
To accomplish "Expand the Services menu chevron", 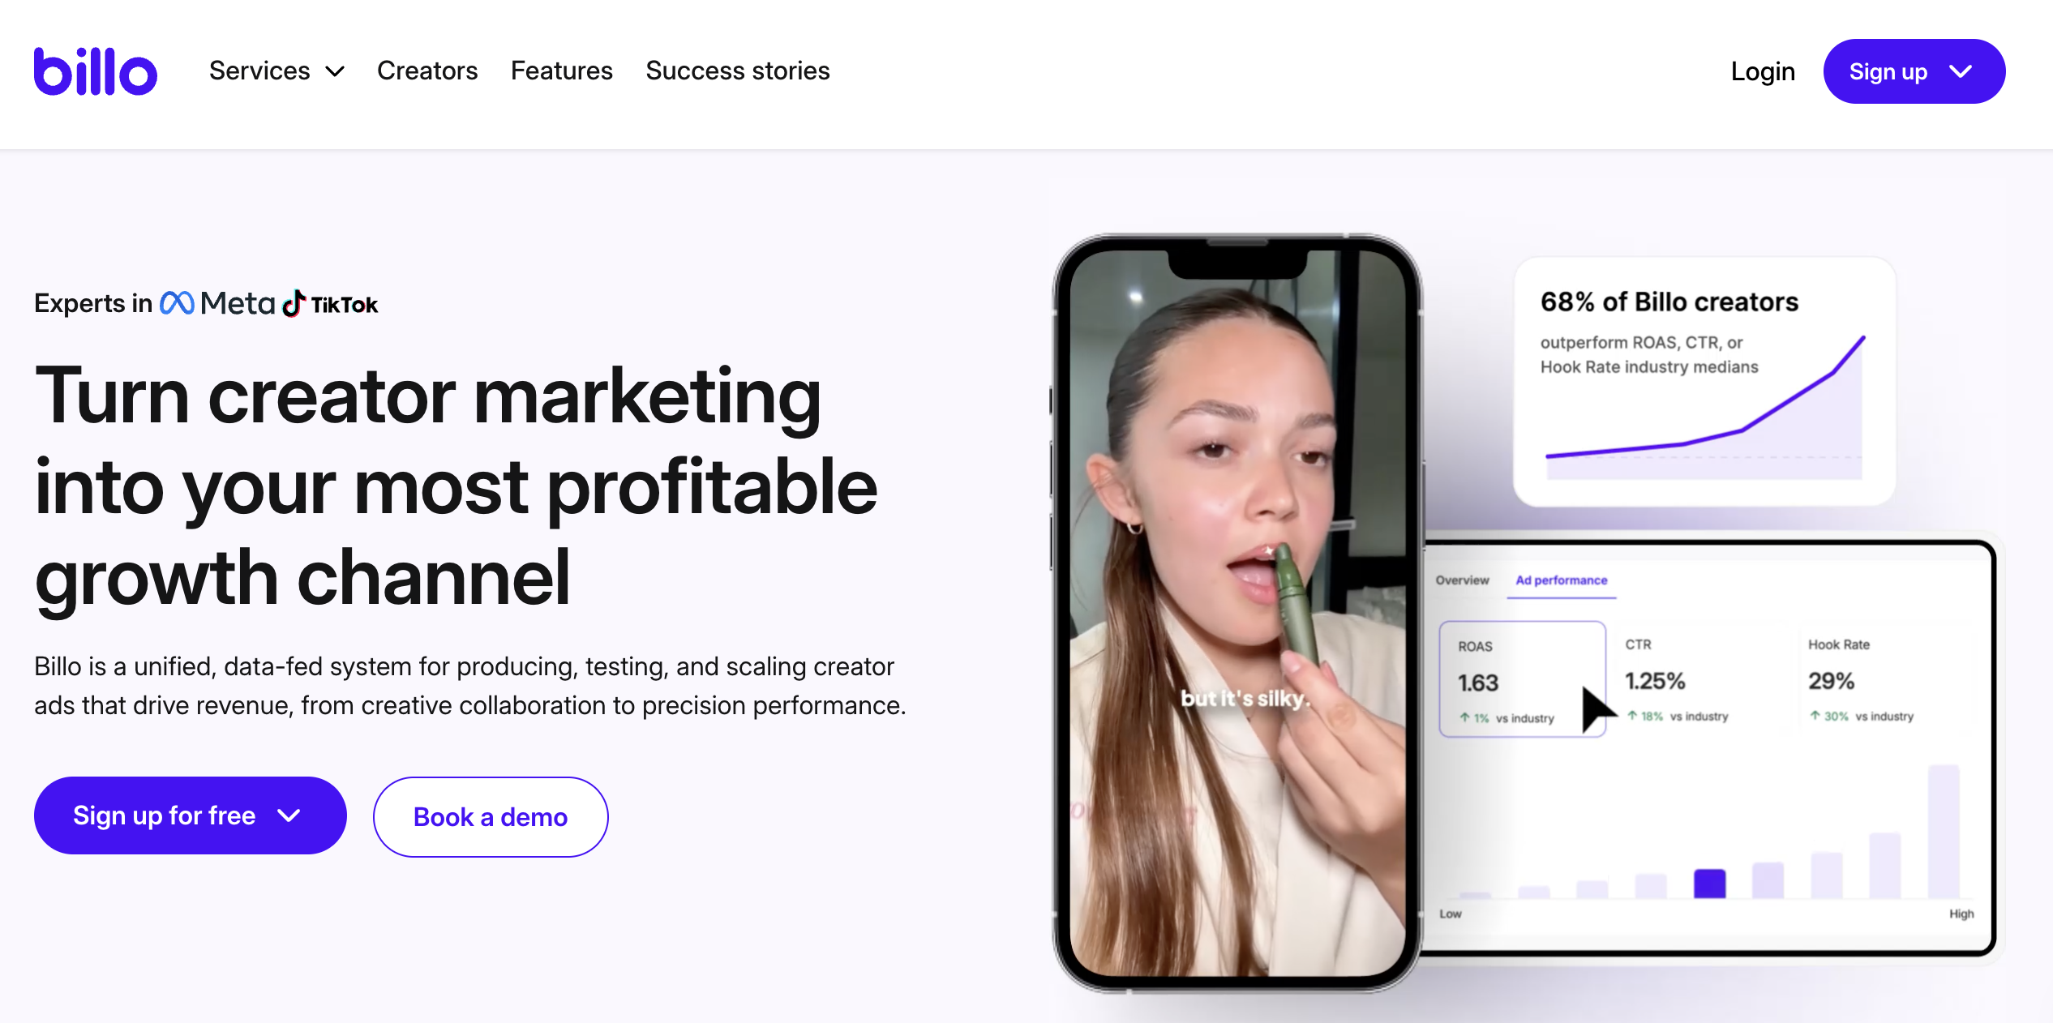I will (x=335, y=71).
